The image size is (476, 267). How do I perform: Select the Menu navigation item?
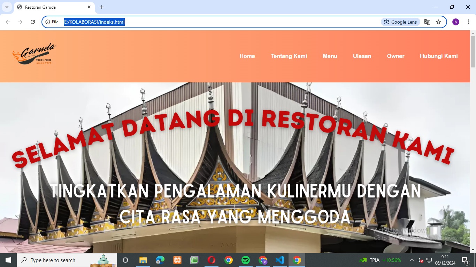[x=330, y=56]
